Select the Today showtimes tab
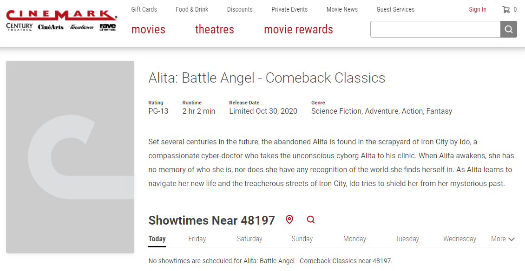Viewport: 525px width, 271px height. 157,239
